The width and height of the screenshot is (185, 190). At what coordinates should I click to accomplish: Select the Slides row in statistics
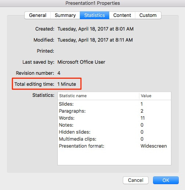point(114,104)
